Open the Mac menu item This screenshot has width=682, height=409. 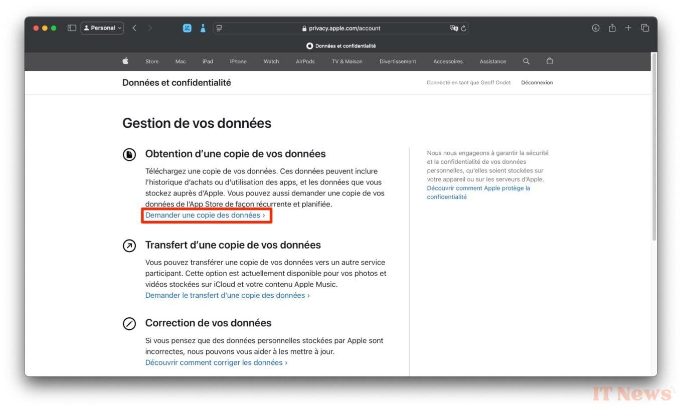coord(181,62)
